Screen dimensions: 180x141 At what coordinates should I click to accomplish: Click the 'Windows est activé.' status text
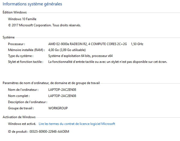tap(22, 124)
